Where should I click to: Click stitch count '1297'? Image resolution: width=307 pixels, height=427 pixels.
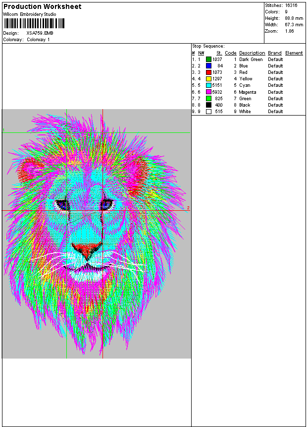[x=217, y=79]
